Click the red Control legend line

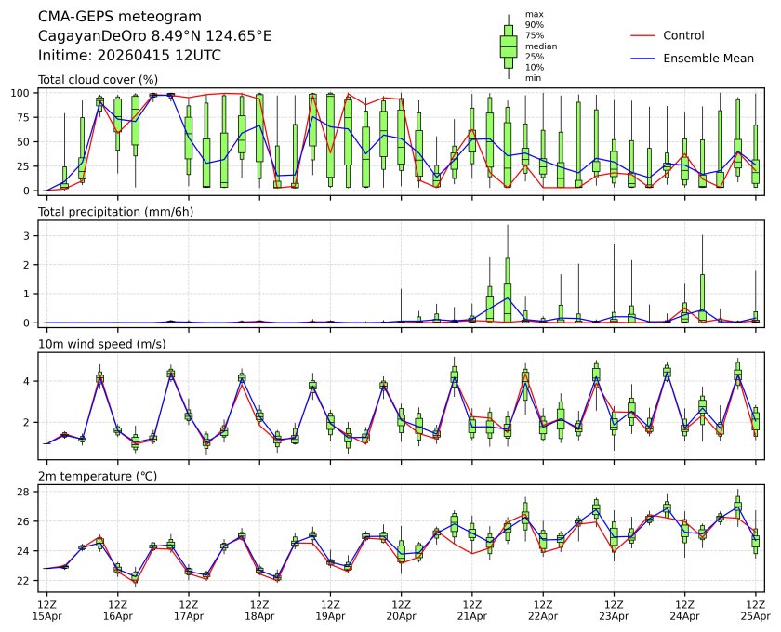(644, 35)
